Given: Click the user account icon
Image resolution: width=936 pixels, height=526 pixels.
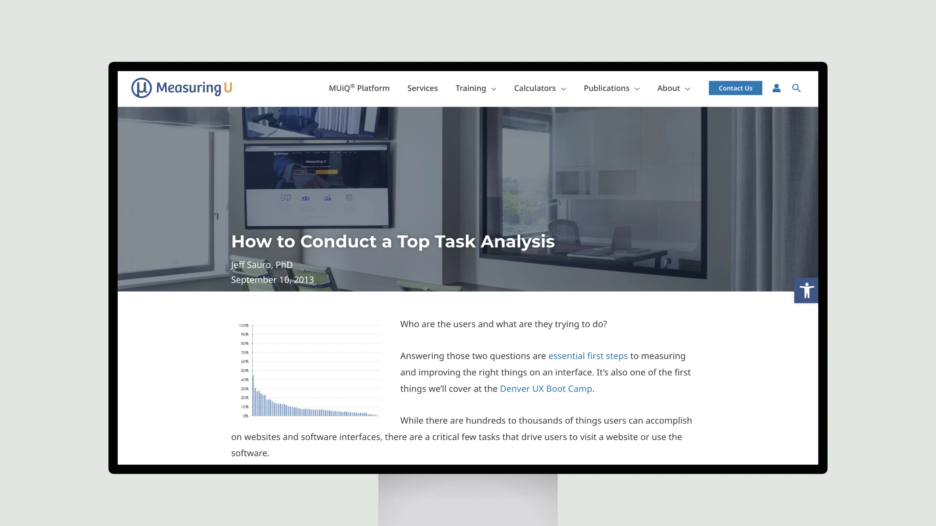Looking at the screenshot, I should click(777, 88).
